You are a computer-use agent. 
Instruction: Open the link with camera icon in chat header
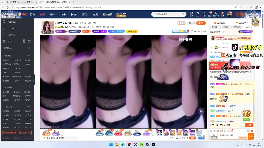(242, 23)
